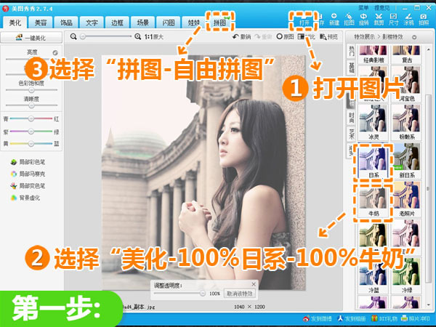Switch to the 文字 tab
The width and height of the screenshot is (436, 327).
coord(92,23)
